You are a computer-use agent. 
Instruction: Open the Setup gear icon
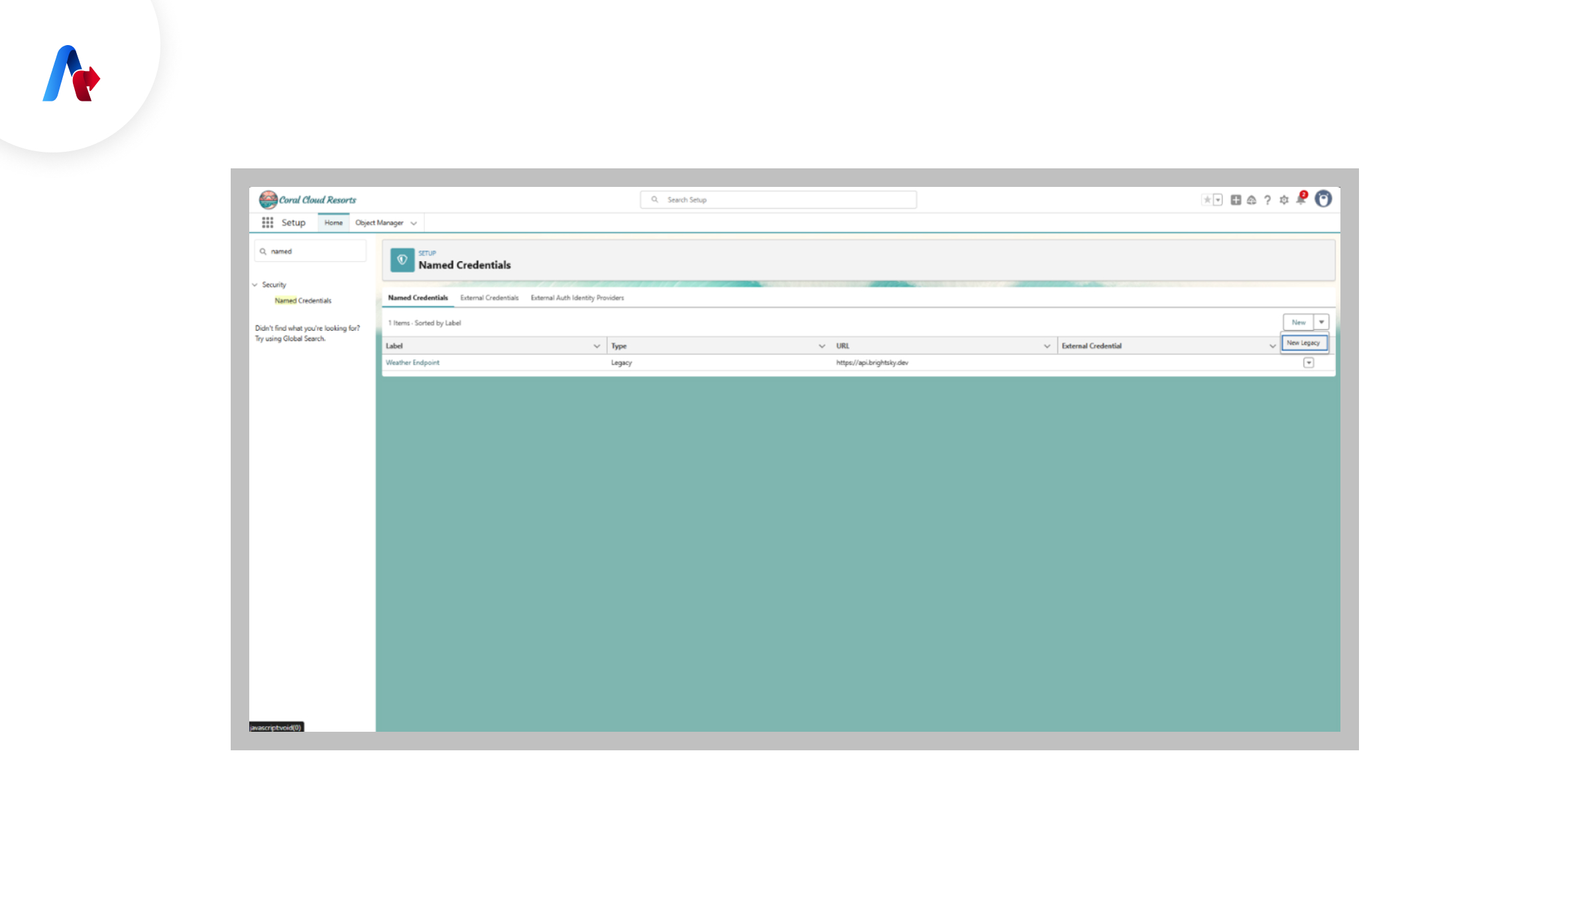pos(1284,200)
